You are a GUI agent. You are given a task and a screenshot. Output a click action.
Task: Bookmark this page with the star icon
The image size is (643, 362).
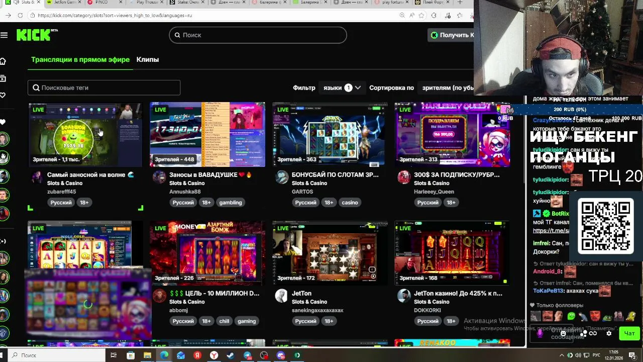421,15
